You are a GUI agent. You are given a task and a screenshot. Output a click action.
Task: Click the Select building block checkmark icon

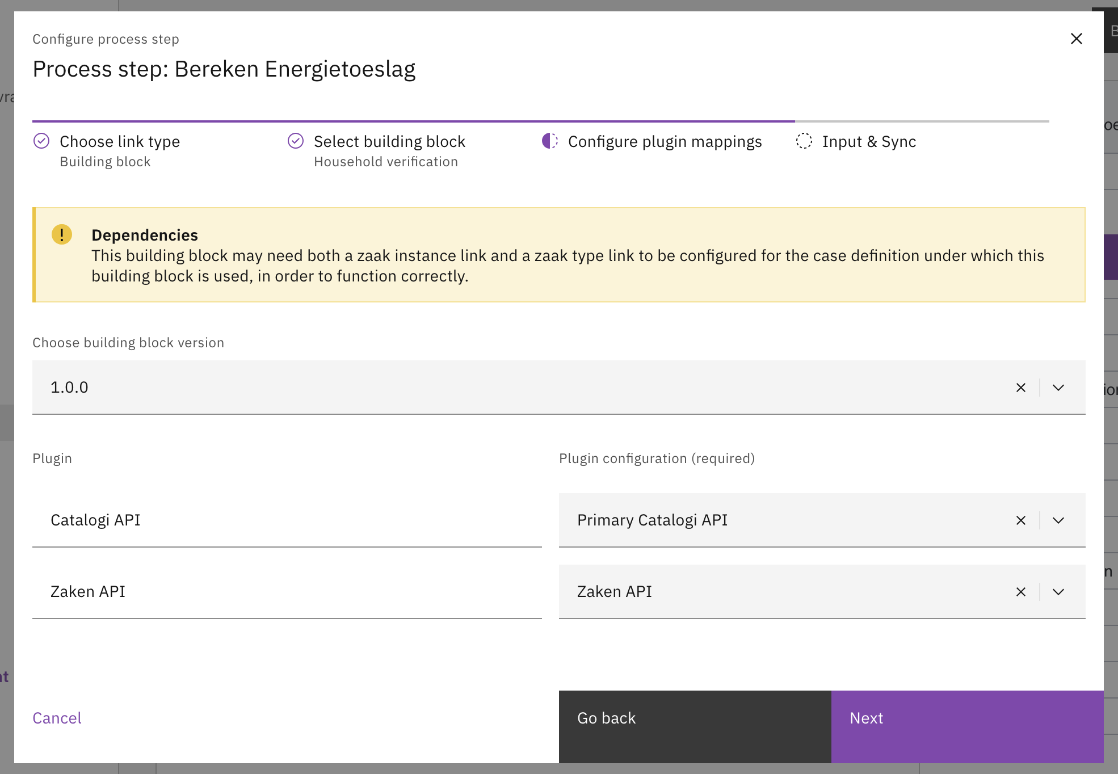click(296, 141)
